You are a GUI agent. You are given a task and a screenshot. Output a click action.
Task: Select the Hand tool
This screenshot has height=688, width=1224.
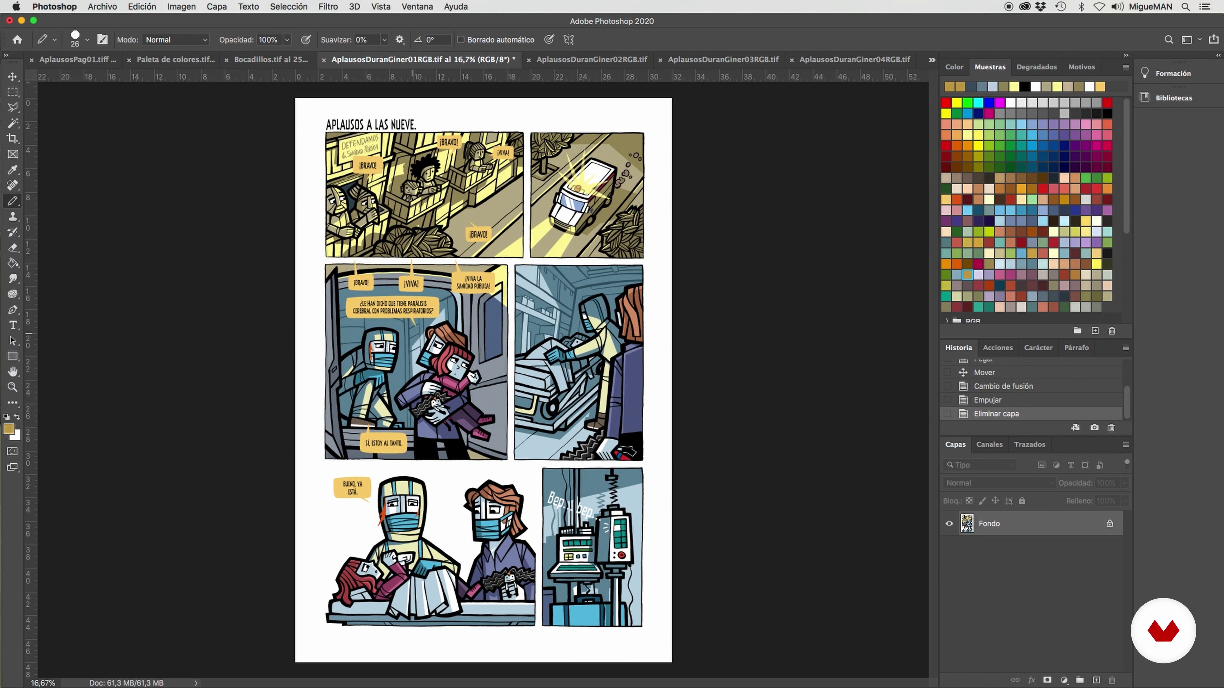(x=13, y=372)
